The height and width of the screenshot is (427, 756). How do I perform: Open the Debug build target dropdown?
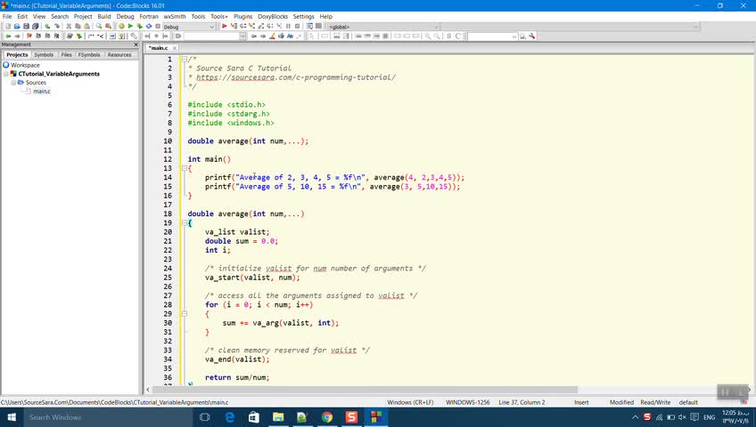point(212,27)
